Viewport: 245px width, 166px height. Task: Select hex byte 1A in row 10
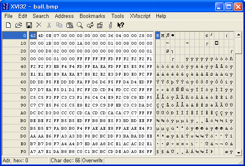pos(80,43)
